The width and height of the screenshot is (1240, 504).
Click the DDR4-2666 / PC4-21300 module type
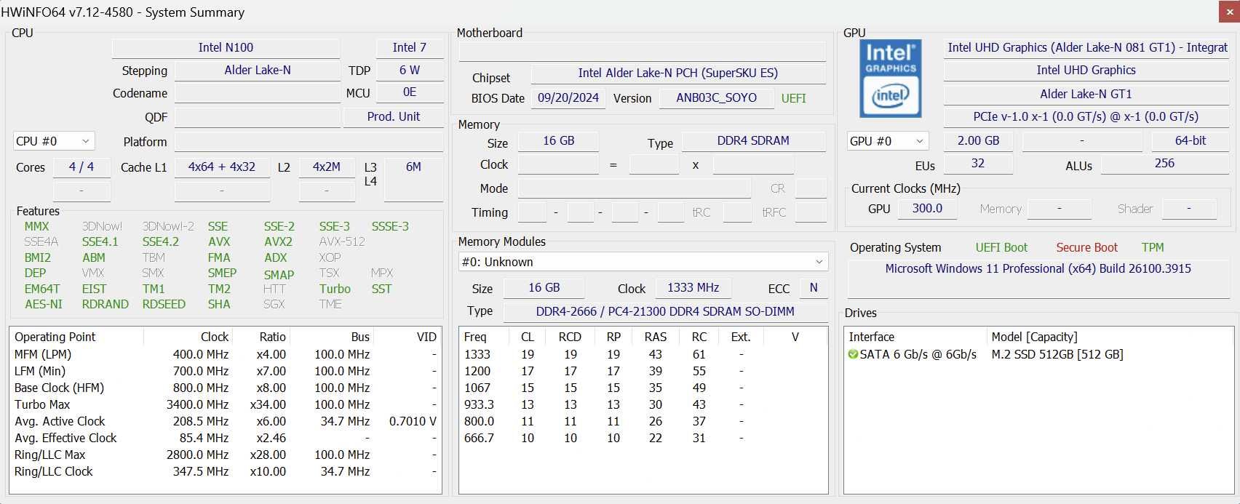pos(665,311)
